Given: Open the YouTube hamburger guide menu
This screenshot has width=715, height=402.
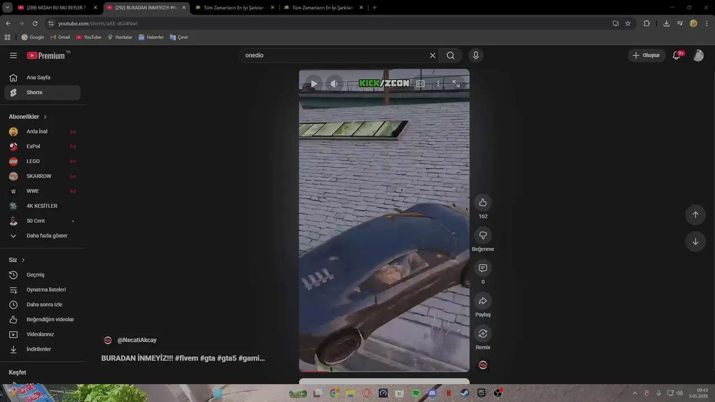Looking at the screenshot, I should tap(13, 55).
